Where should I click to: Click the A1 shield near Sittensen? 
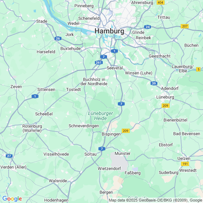coord(35,96)
